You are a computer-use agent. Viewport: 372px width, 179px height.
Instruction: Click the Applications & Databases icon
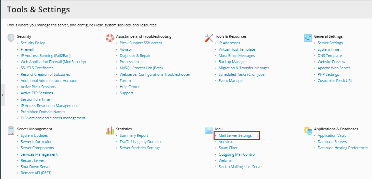[308, 131]
